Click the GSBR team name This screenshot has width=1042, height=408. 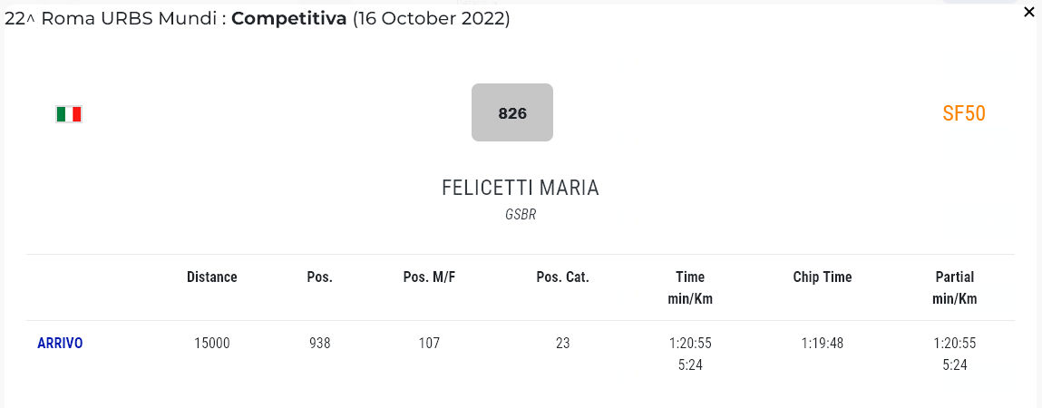point(520,215)
